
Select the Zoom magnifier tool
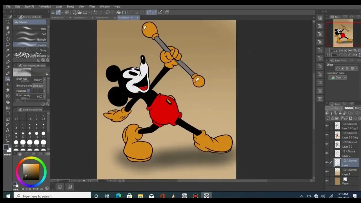8,22
